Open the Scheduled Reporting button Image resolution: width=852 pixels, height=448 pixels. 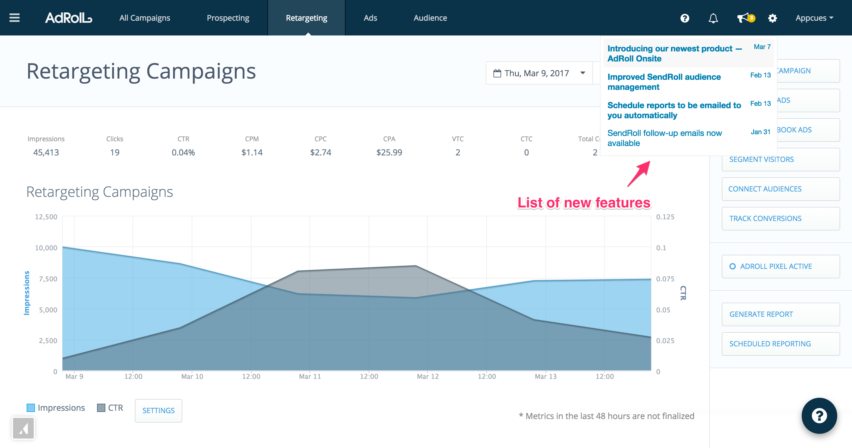(781, 344)
